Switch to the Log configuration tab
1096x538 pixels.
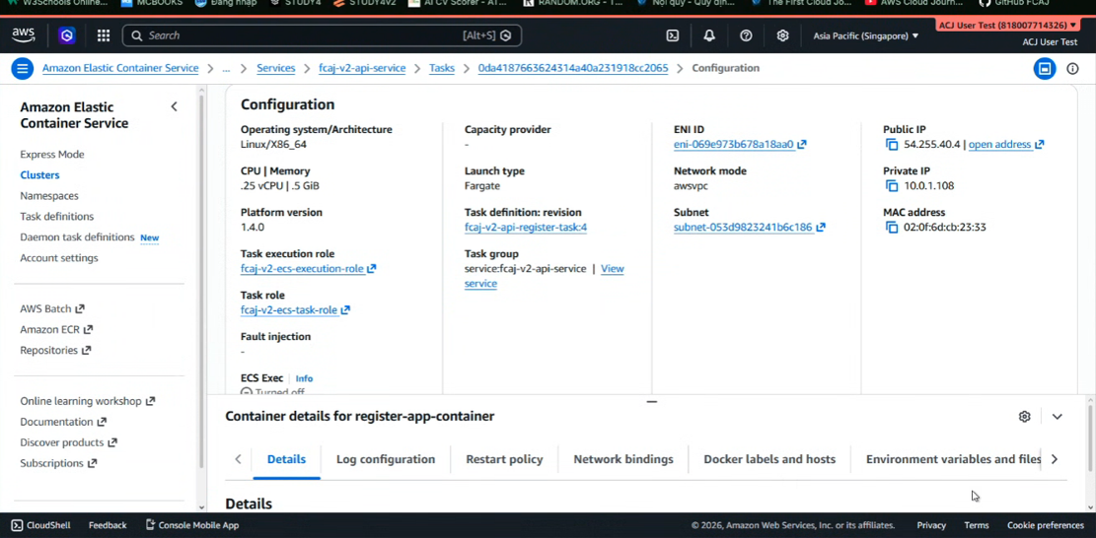pos(386,459)
